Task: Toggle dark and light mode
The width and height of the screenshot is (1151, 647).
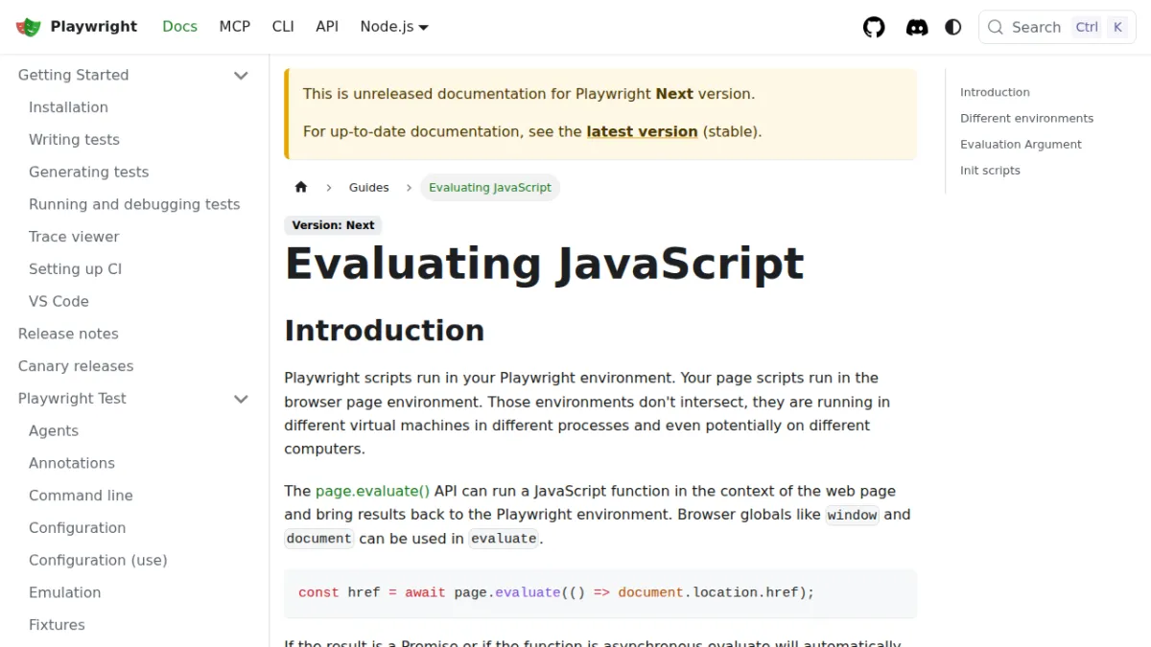Action: point(953,27)
